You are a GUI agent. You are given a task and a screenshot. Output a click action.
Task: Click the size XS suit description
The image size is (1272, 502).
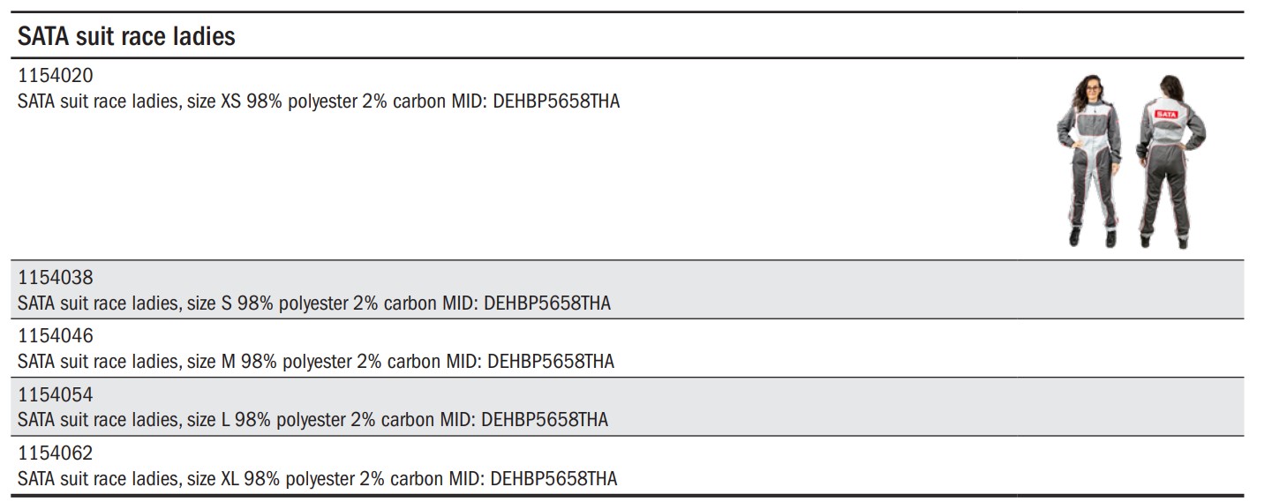click(319, 101)
